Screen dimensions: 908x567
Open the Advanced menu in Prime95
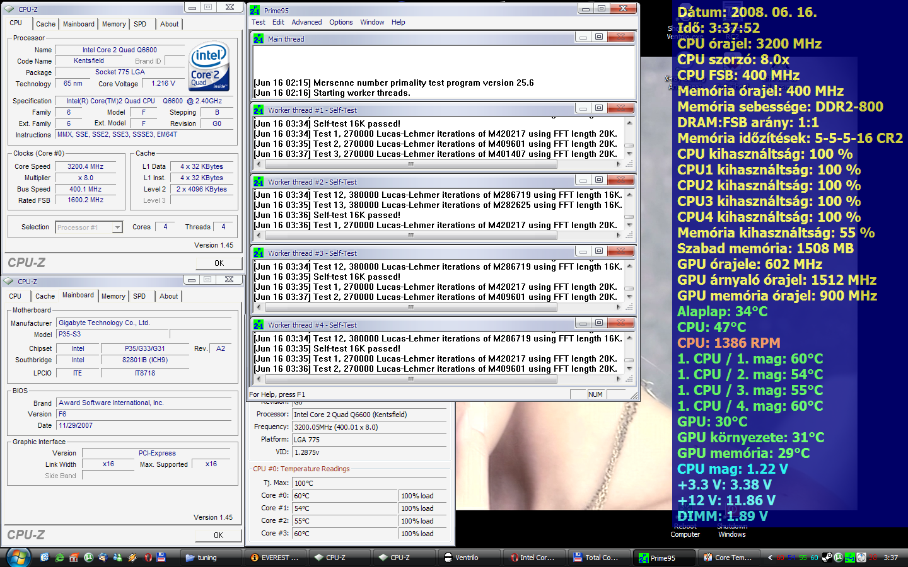306,22
